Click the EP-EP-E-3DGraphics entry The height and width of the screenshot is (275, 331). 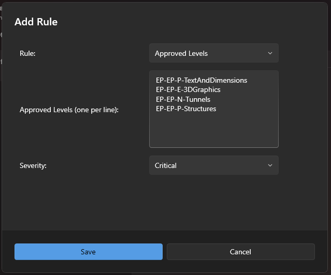(x=188, y=90)
